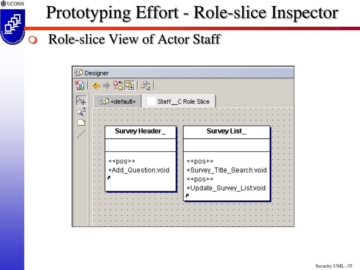Click the new diagram icon with red star
Screen dimensions: 360x270
coord(79,85)
